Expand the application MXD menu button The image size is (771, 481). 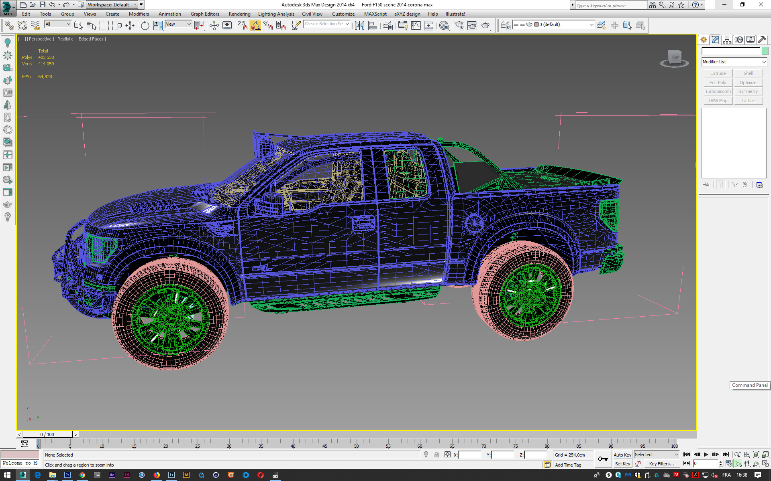coord(8,8)
